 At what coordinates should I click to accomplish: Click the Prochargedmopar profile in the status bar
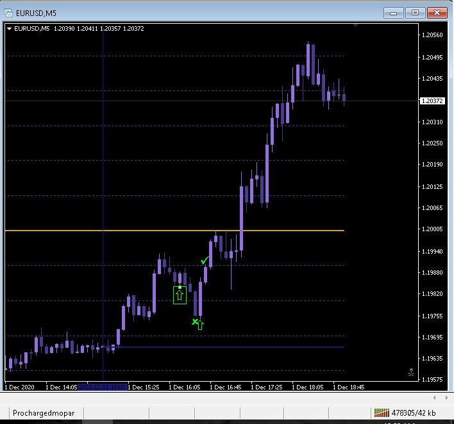(44, 413)
